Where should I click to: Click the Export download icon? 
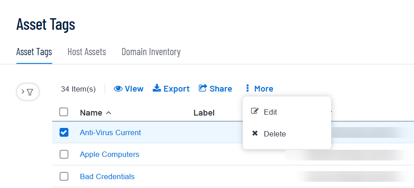pyautogui.click(x=157, y=88)
